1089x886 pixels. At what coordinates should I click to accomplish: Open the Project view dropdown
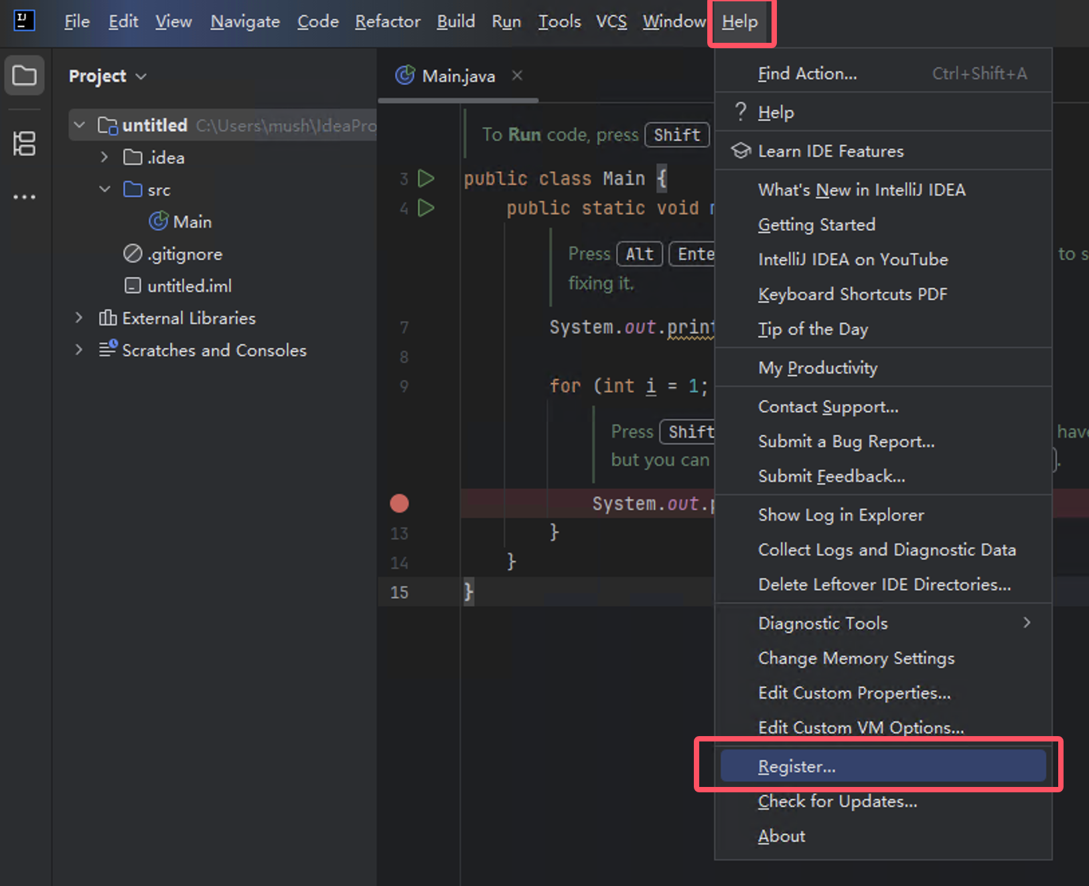107,76
